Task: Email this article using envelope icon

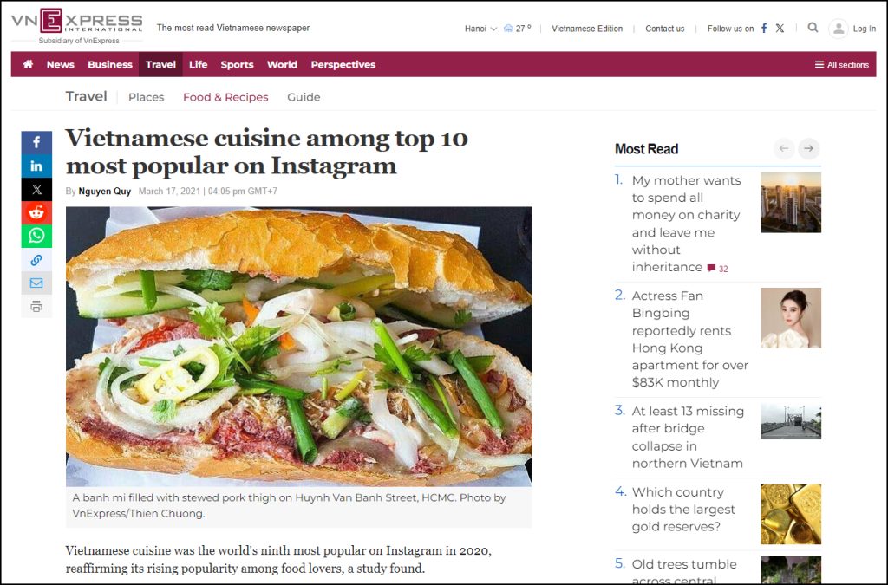Action: (36, 283)
